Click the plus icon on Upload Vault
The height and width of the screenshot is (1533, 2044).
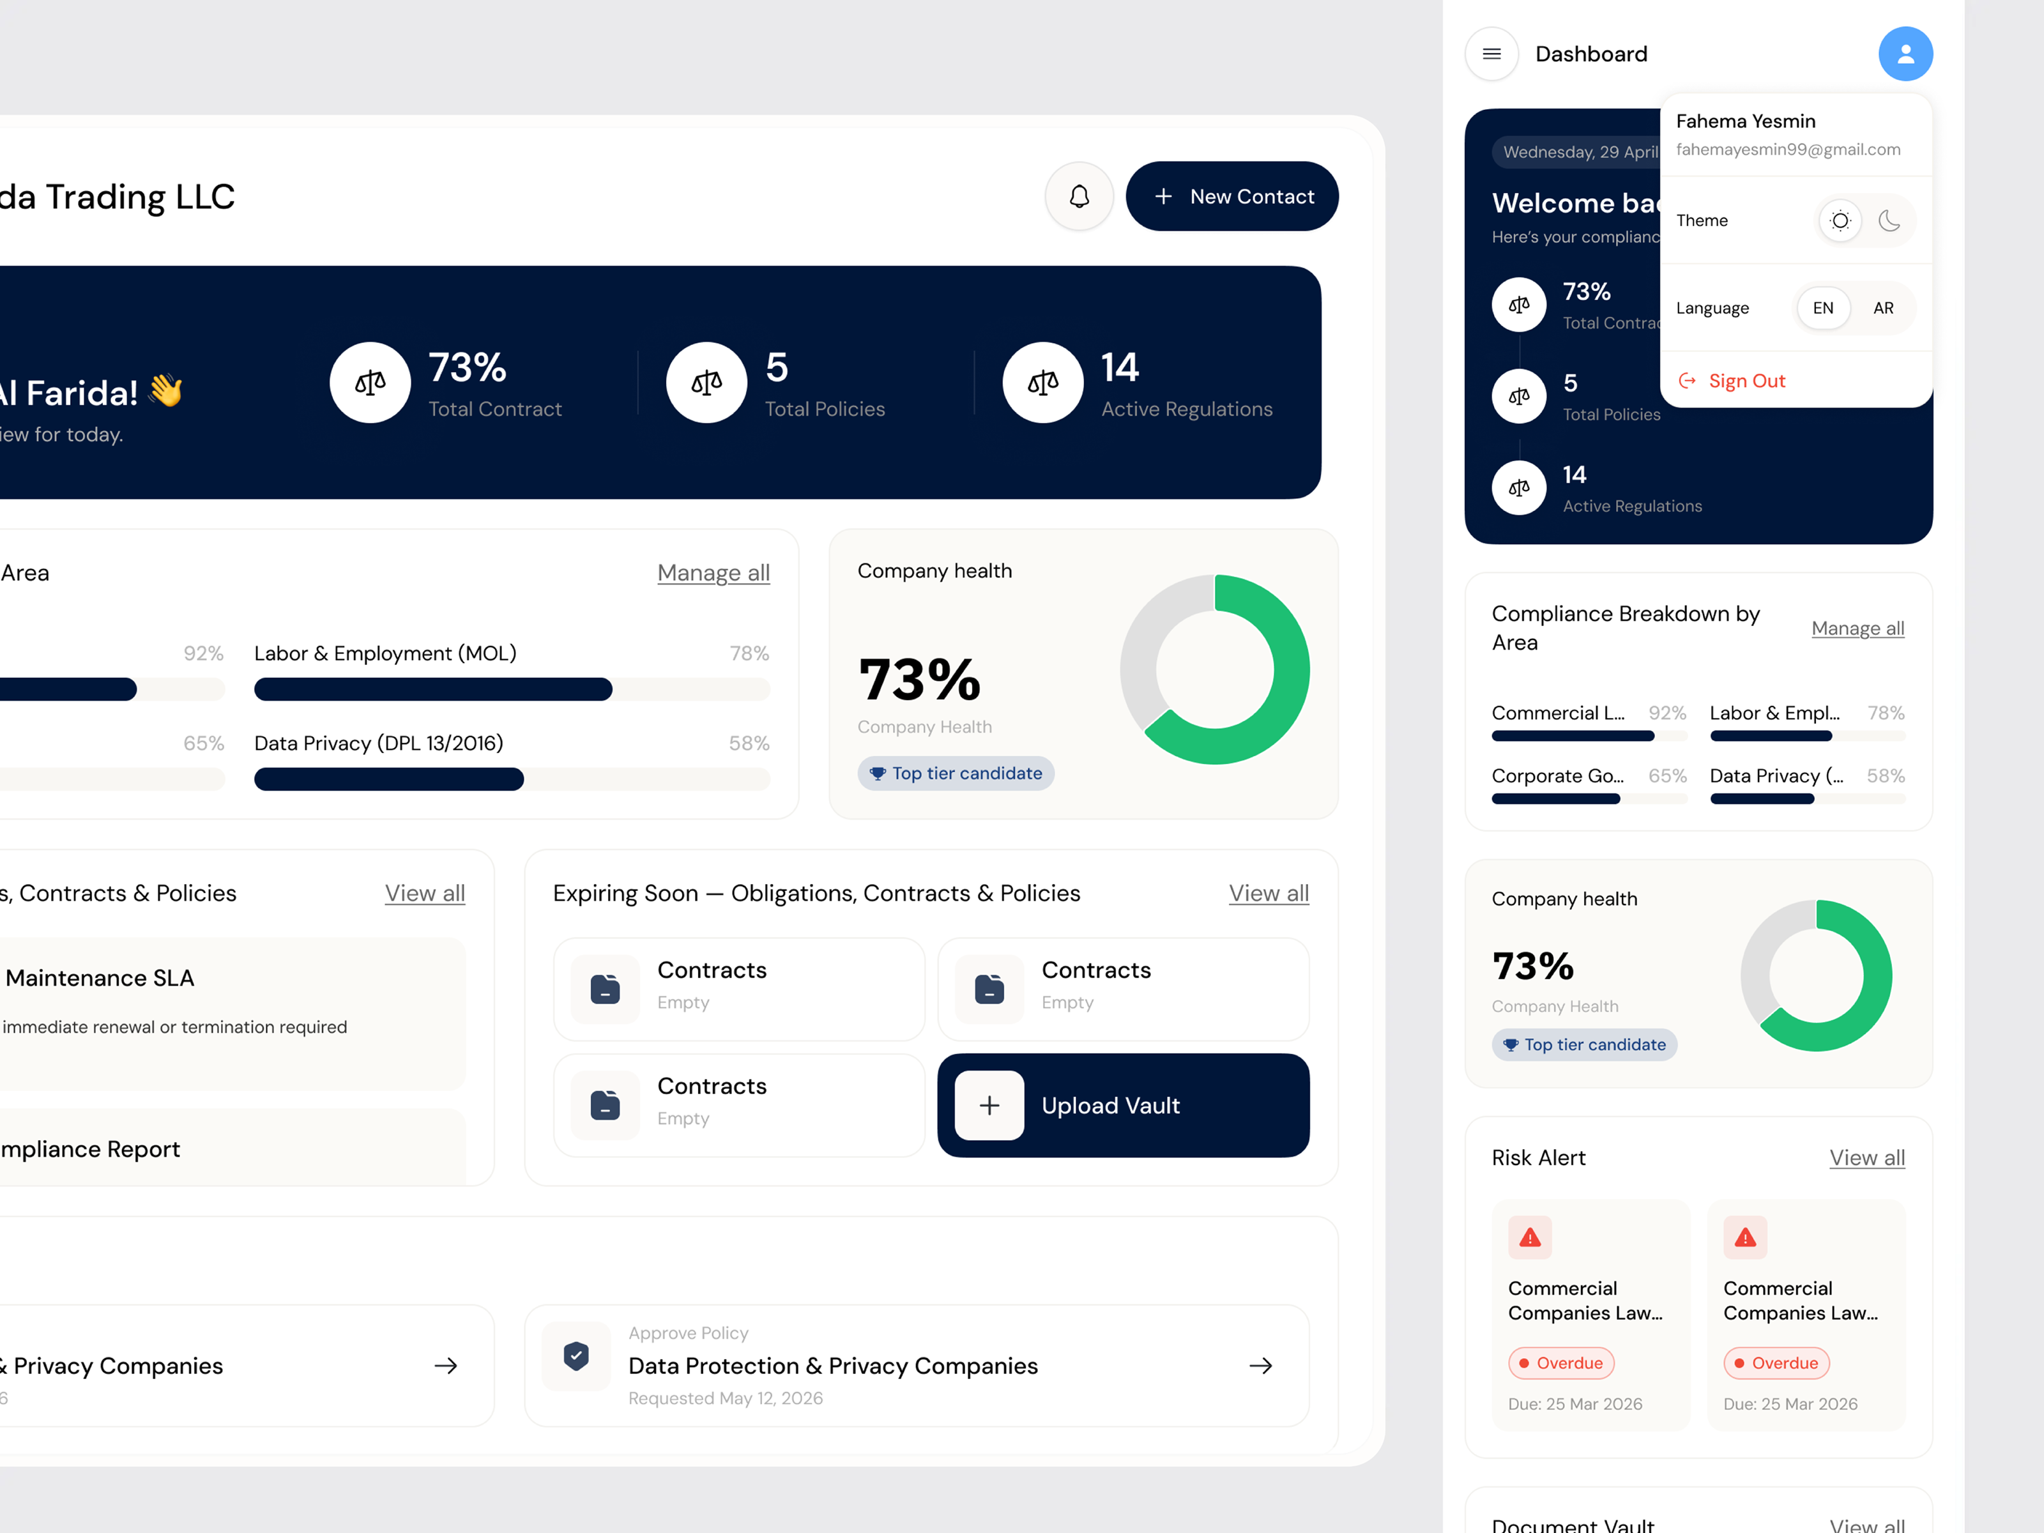[x=989, y=1105]
